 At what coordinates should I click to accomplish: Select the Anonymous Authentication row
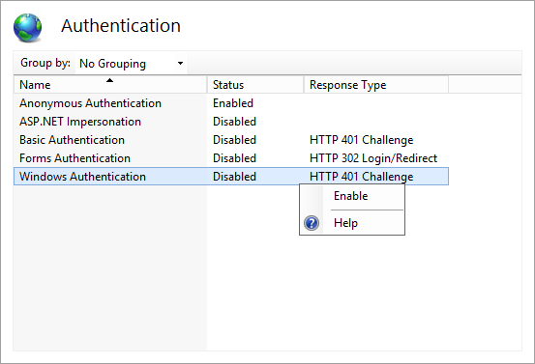tap(231, 103)
